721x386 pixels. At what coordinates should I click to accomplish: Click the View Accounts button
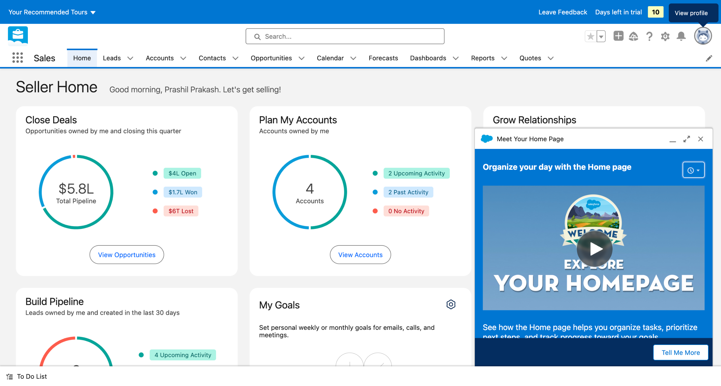(360, 254)
